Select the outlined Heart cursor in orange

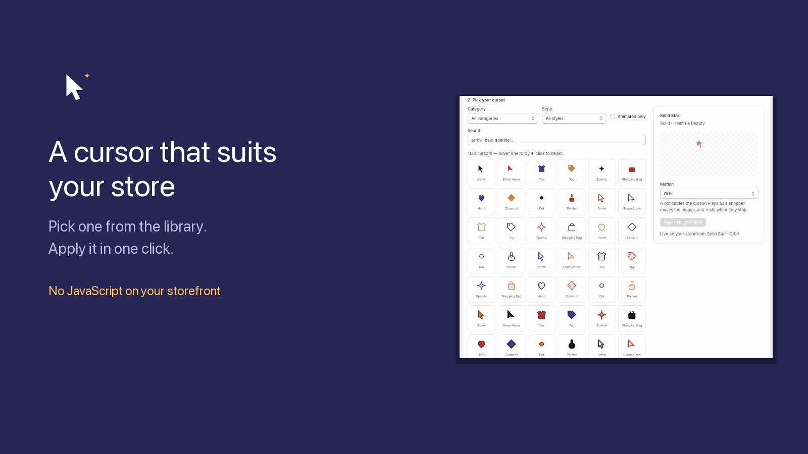coord(601,231)
